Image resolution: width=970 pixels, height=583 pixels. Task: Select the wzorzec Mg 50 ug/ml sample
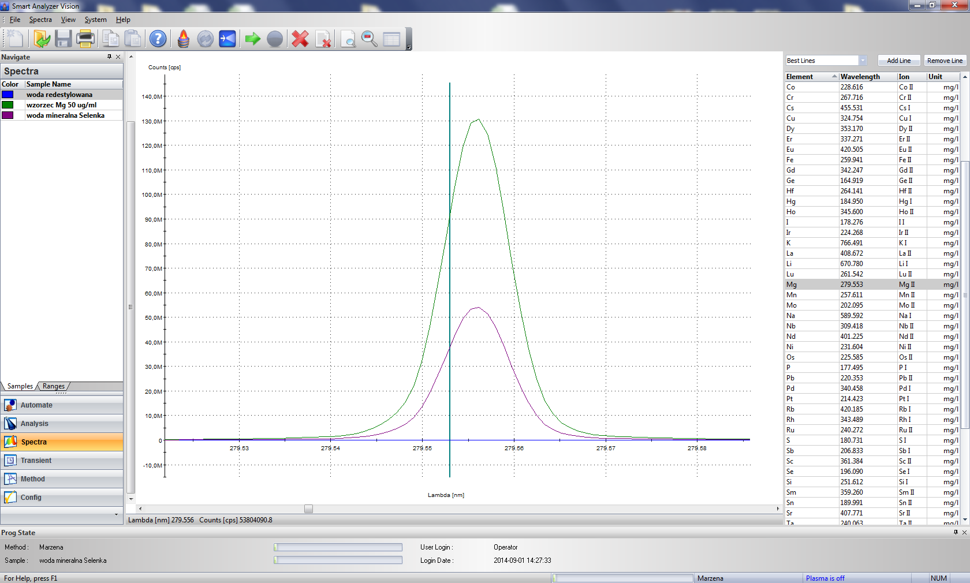tap(61, 105)
